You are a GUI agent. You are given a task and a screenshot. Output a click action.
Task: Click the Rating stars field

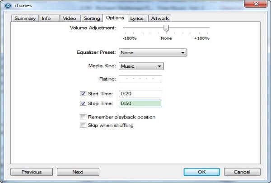[x=140, y=79]
